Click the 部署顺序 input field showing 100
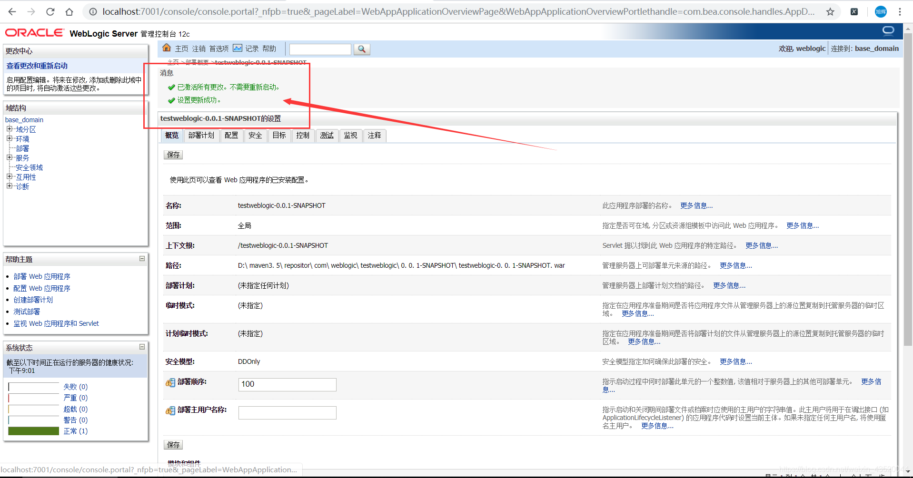Screen dimensions: 913x478 [288, 384]
